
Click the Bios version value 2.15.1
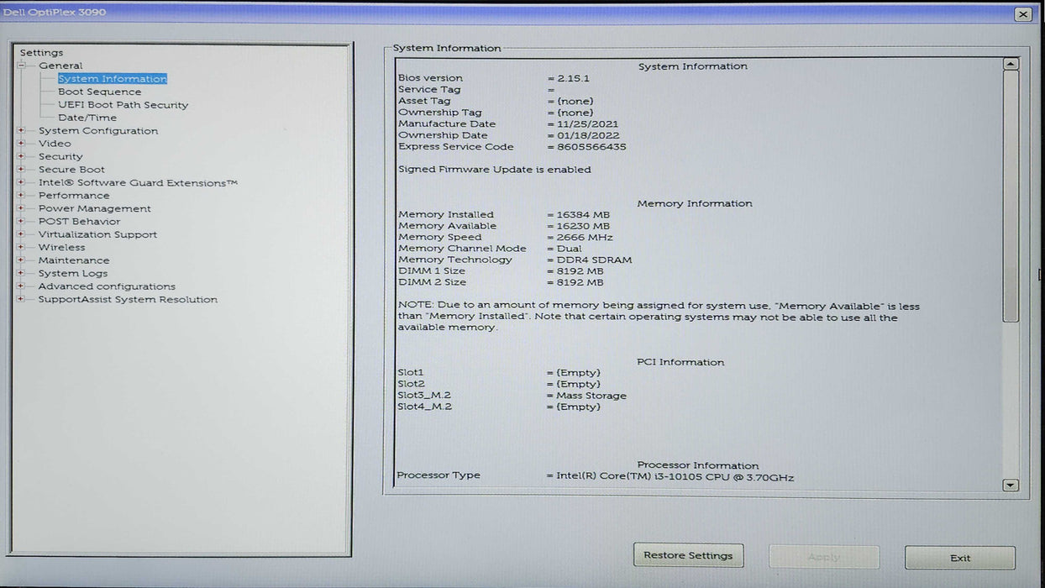tap(574, 78)
